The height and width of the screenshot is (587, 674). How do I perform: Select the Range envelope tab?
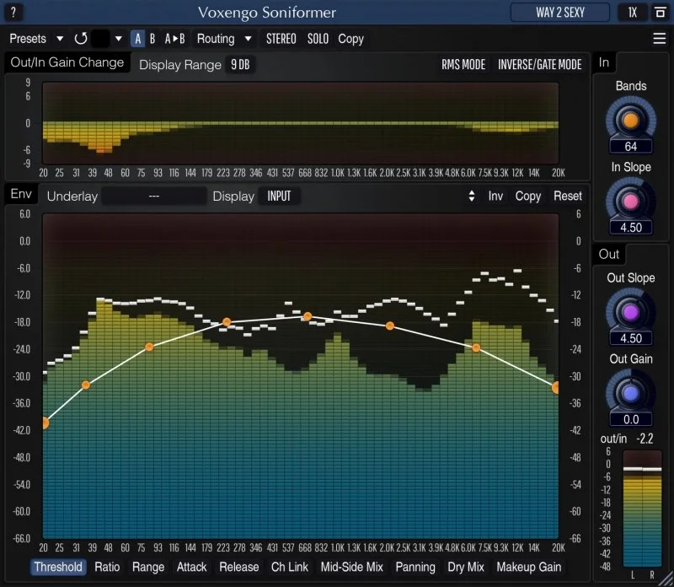[x=148, y=567]
